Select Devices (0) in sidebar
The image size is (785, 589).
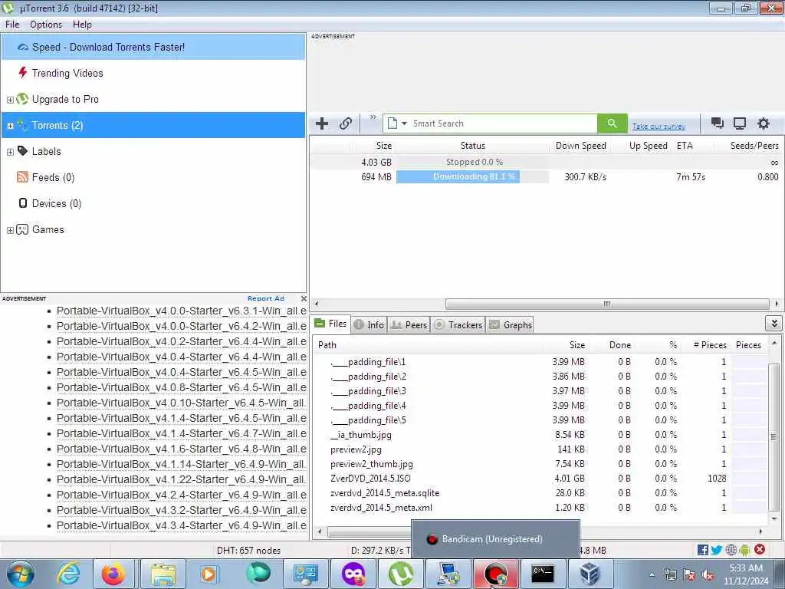tap(56, 203)
